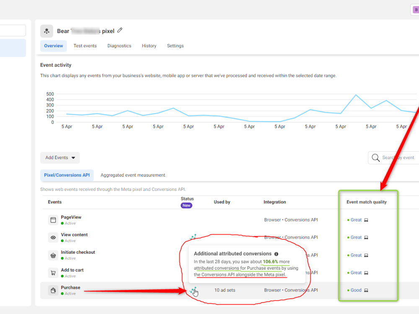Screen dimensions: 419x314
Task: Expand the Add Events dropdown
Action: (x=60, y=158)
